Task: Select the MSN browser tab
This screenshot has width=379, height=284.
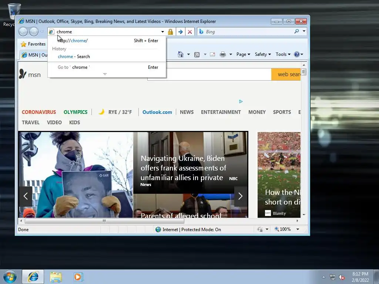Action: (34, 55)
